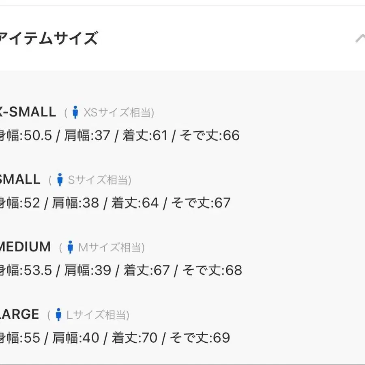This screenshot has height=365, width=365.
Task: Select the X-SMALL size label
Action: (28, 112)
